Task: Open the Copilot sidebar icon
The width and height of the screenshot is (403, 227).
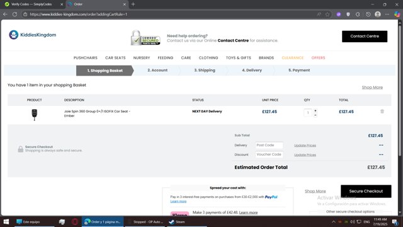Action: 397,15
